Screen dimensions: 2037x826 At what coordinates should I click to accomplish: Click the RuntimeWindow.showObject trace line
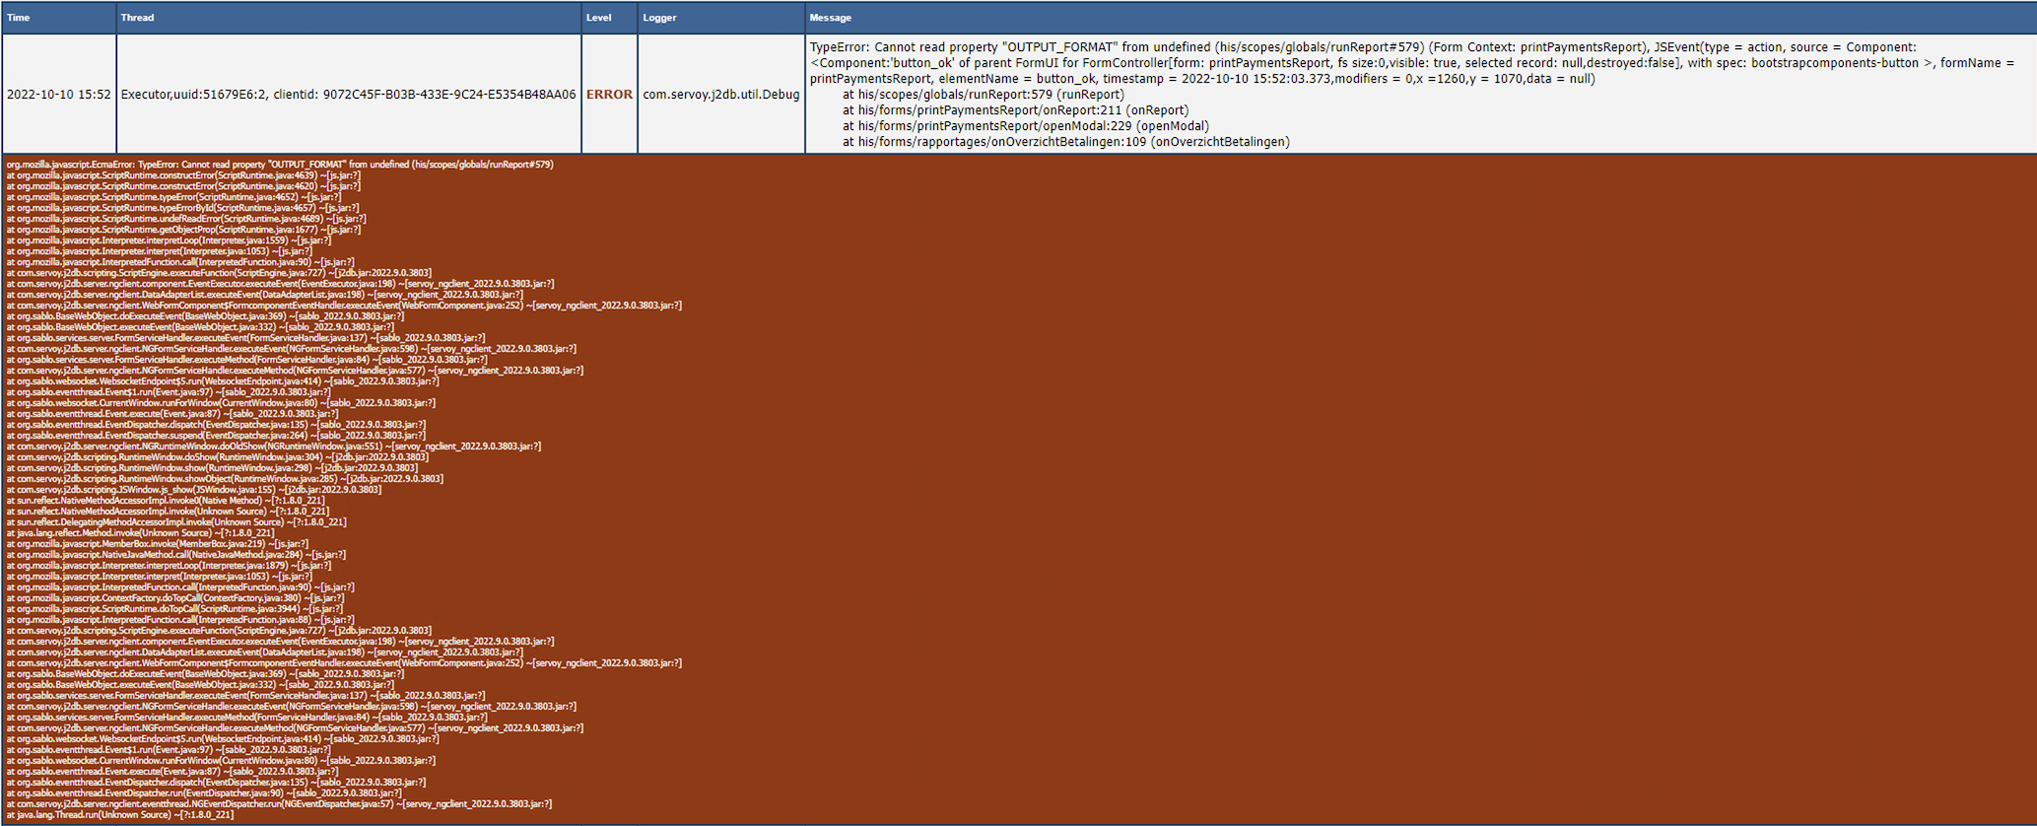[225, 479]
